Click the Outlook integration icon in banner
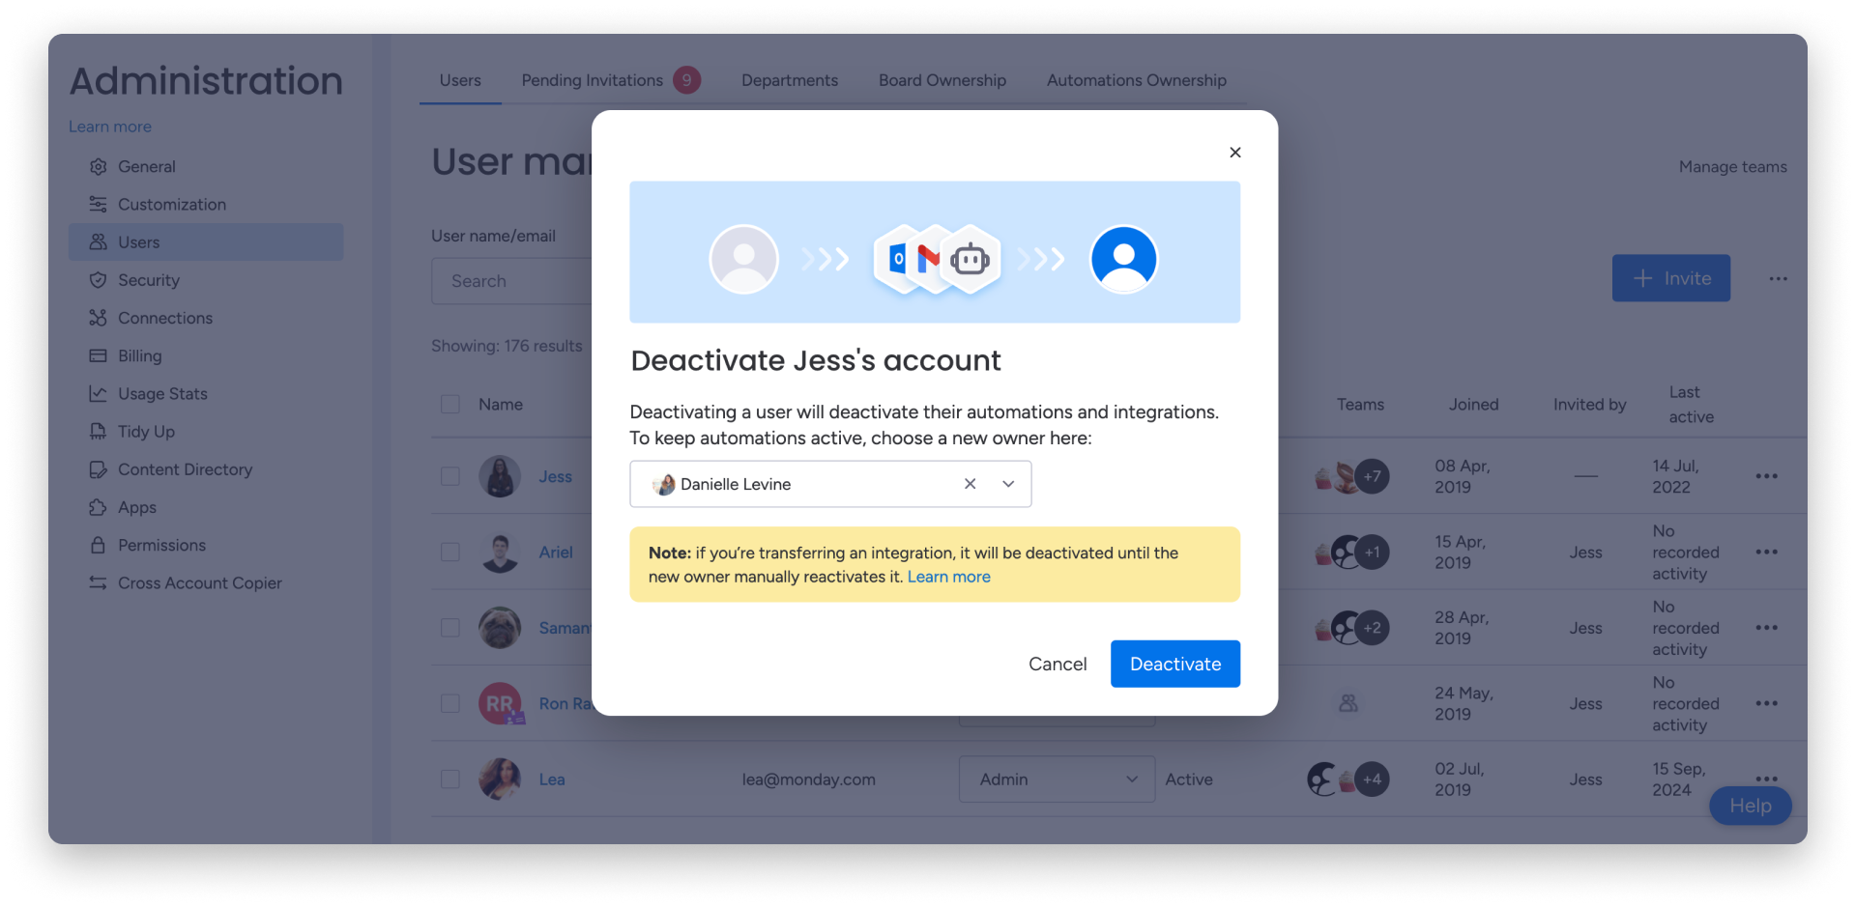This screenshot has height=907, width=1855. click(897, 258)
